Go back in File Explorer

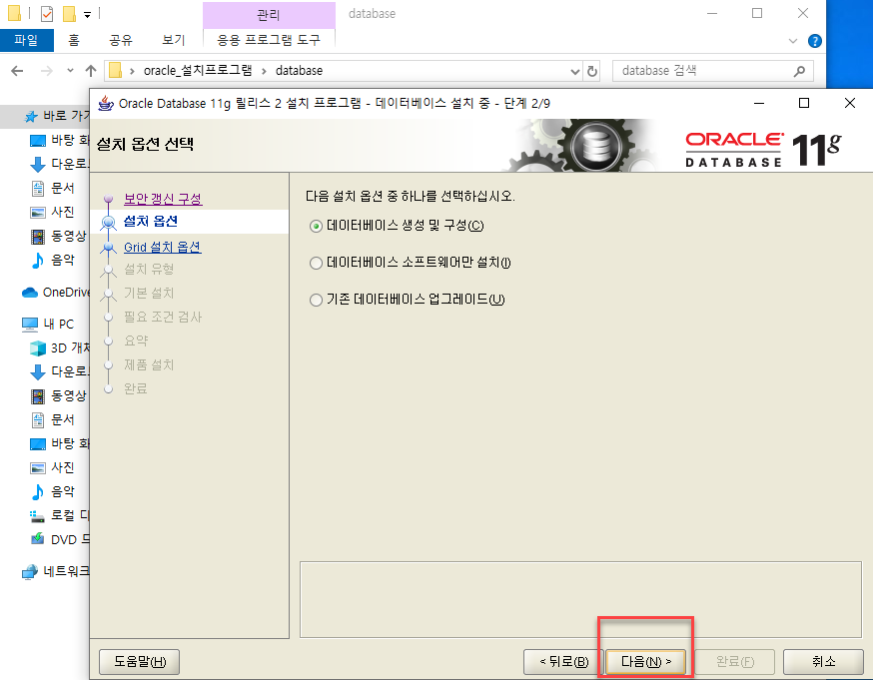[17, 71]
